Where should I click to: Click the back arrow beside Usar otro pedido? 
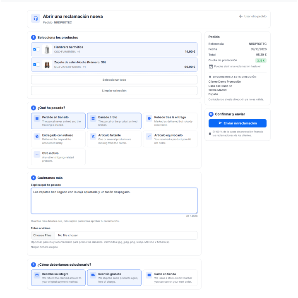240,16
